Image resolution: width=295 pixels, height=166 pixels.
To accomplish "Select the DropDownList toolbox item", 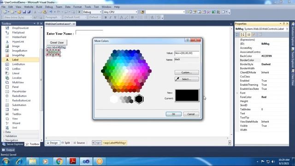I will (x=20, y=28).
